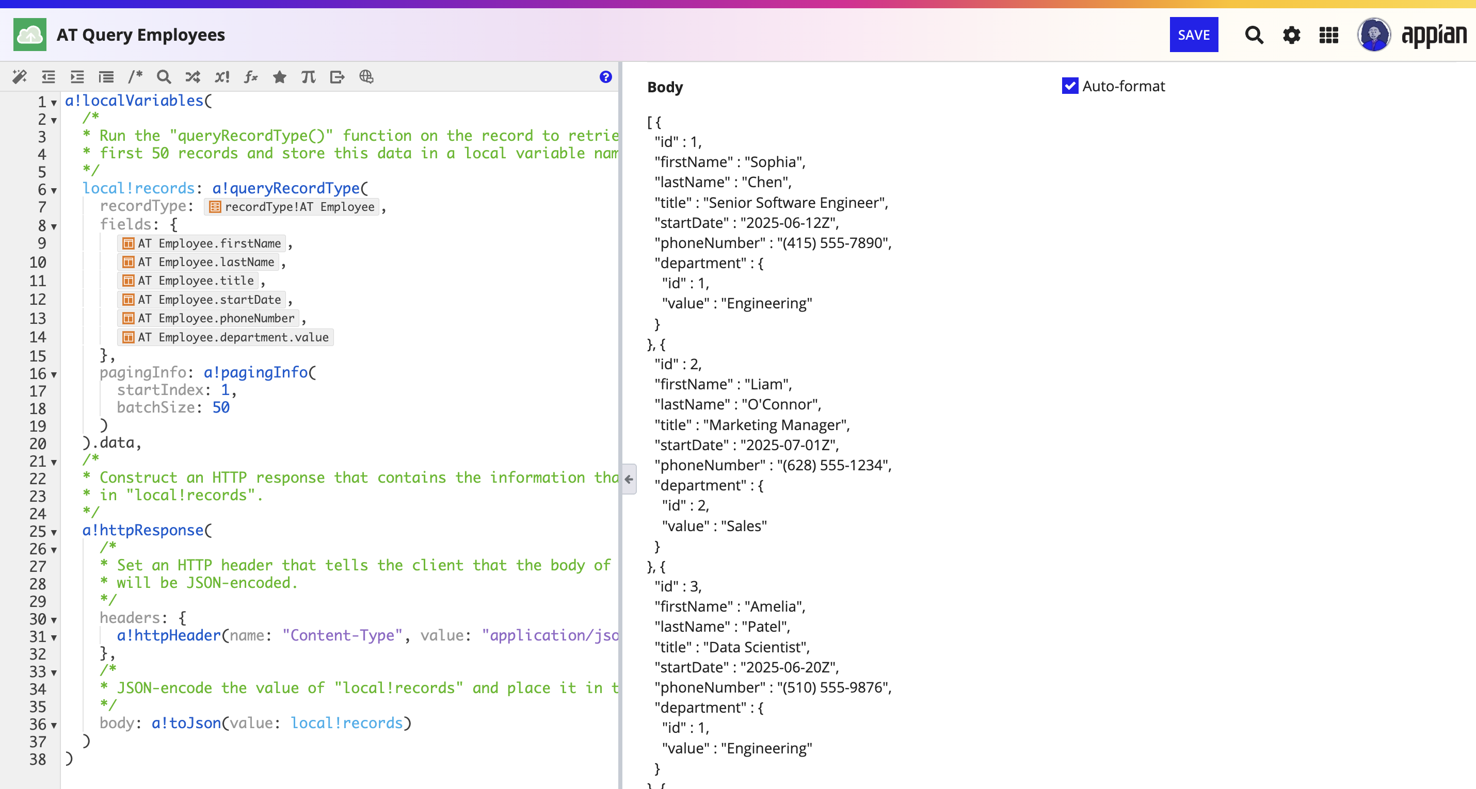Click "title" : "Marketing Manager" line
Viewport: 1476px width, 789px height.
tap(752, 425)
